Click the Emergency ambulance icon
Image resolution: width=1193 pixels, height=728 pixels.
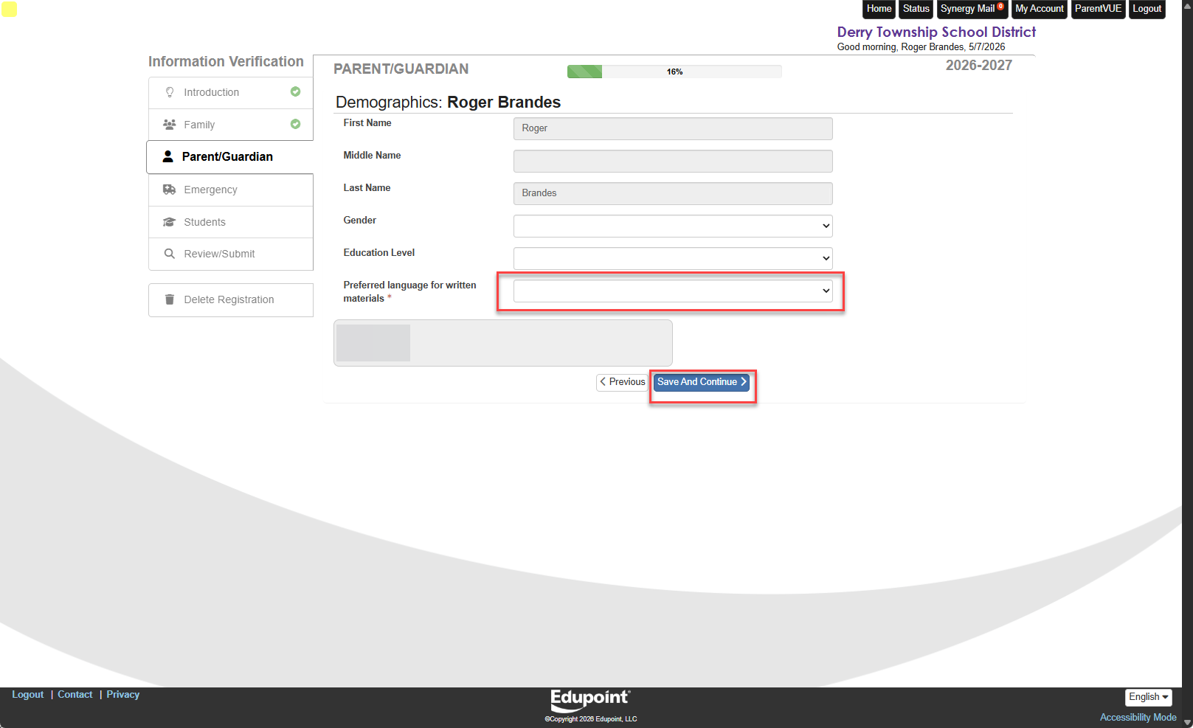170,190
